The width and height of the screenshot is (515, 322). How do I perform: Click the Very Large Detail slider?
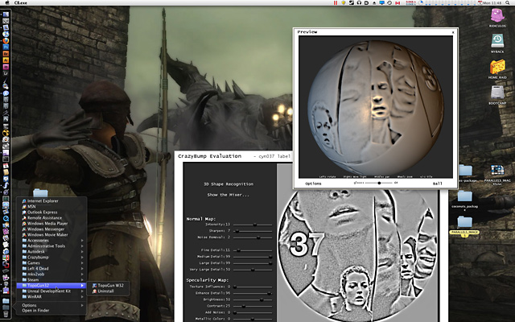253,270
